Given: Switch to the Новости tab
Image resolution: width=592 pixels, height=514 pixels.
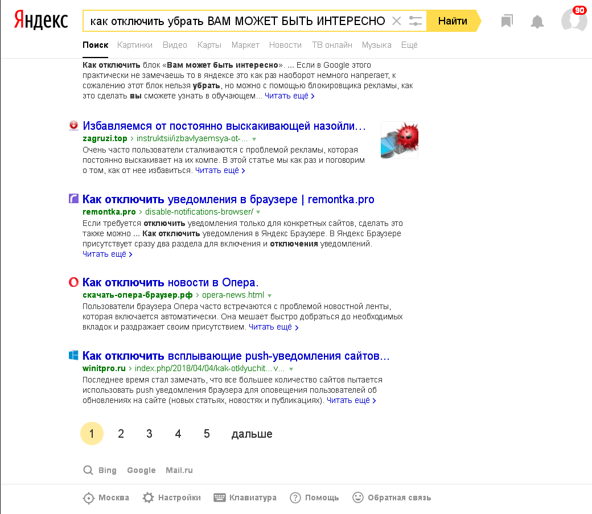Looking at the screenshot, I should pos(285,45).
